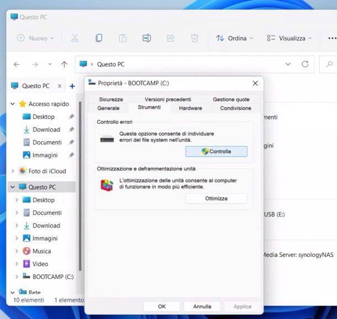Close the Proprietà BOOTCAMP dialog
Screen dimensions: 337x319
pos(255,84)
